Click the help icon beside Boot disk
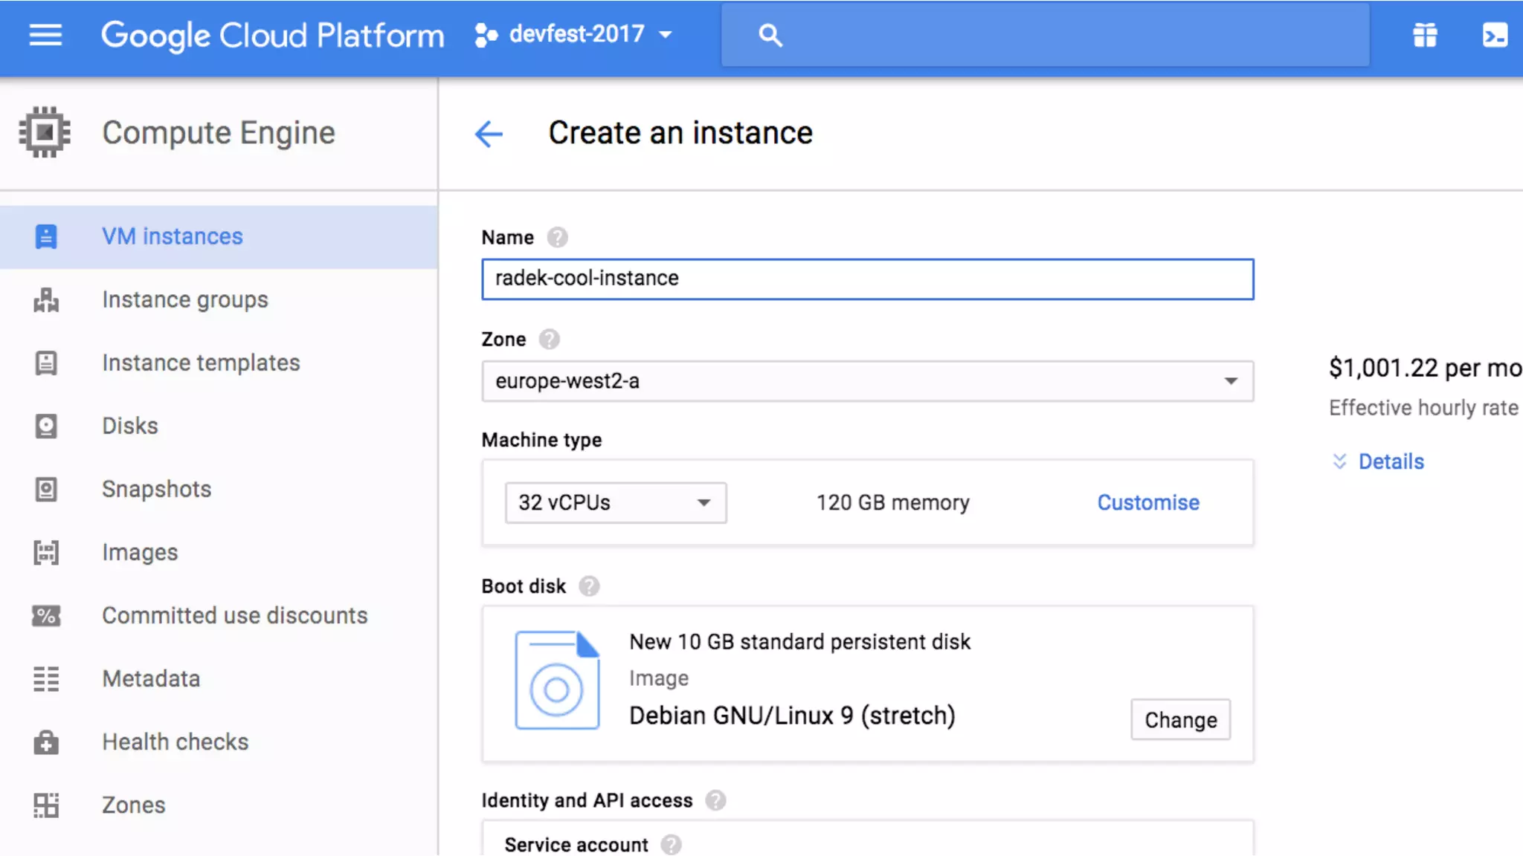The width and height of the screenshot is (1523, 856). click(589, 587)
